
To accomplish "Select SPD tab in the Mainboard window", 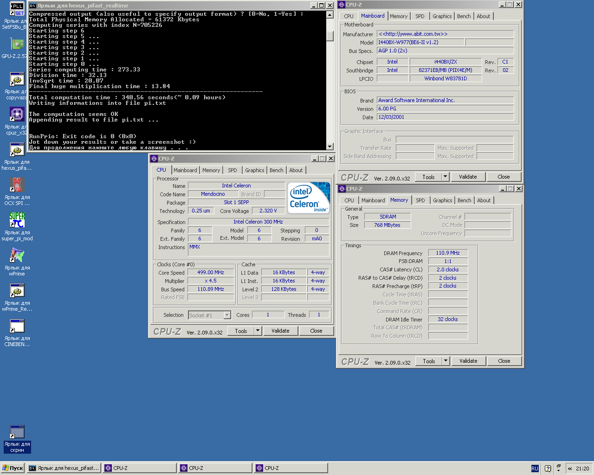I will pyautogui.click(x=420, y=16).
